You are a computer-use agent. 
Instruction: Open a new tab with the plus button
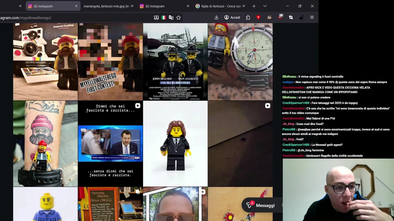[254, 6]
